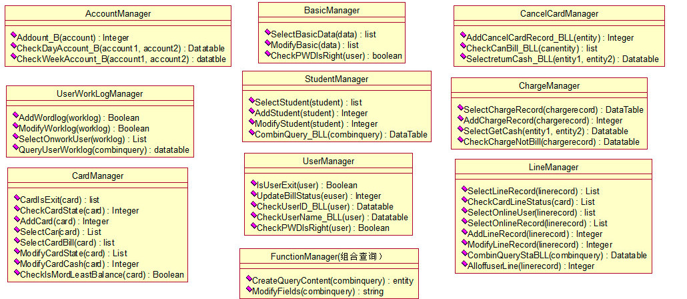Select SelectreturnCash_BLL method
This screenshot has width=687, height=299.
tap(562, 59)
